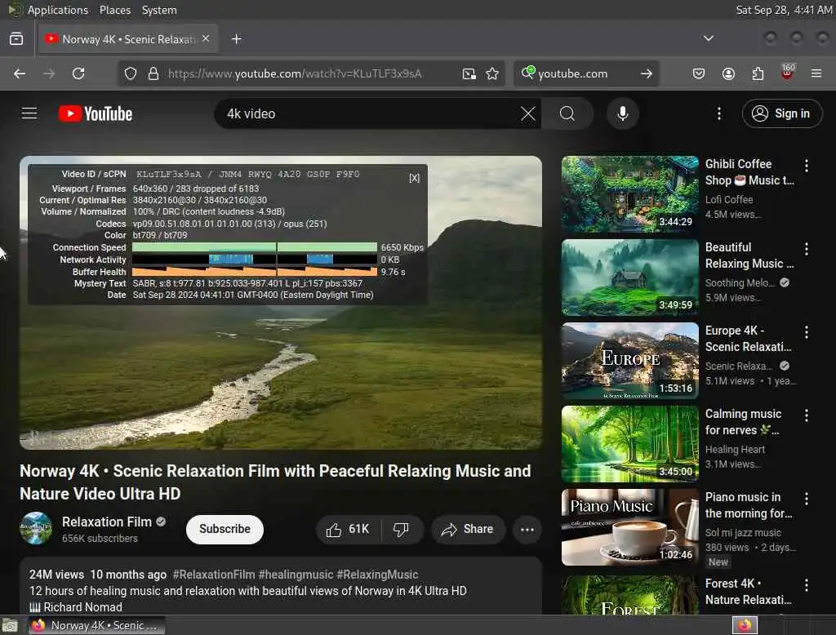Show site security padlock info
Image resolution: width=836 pixels, height=635 pixels.
pyautogui.click(x=153, y=73)
